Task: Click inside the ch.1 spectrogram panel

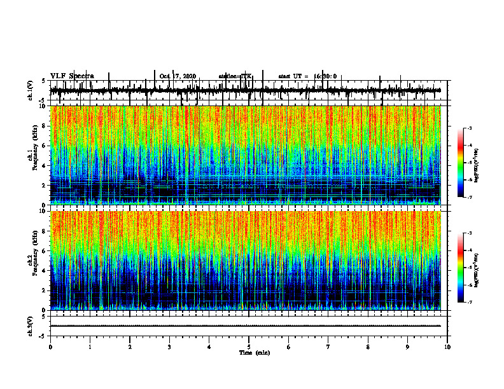Action: pyautogui.click(x=246, y=155)
